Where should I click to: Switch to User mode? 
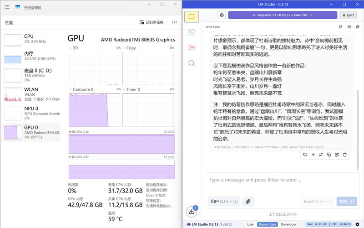pos(250,224)
